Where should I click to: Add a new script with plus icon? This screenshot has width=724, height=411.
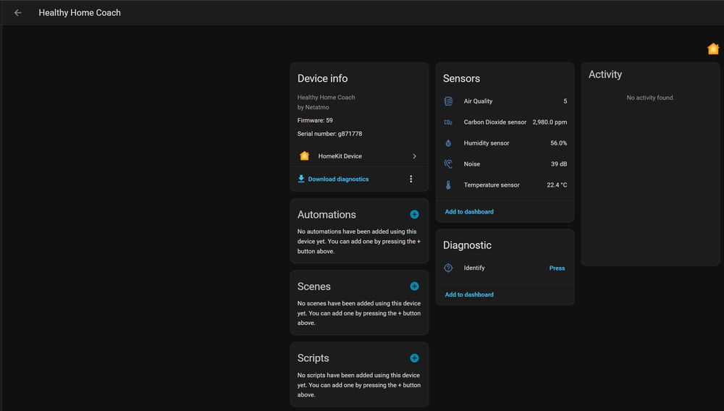[x=414, y=358]
